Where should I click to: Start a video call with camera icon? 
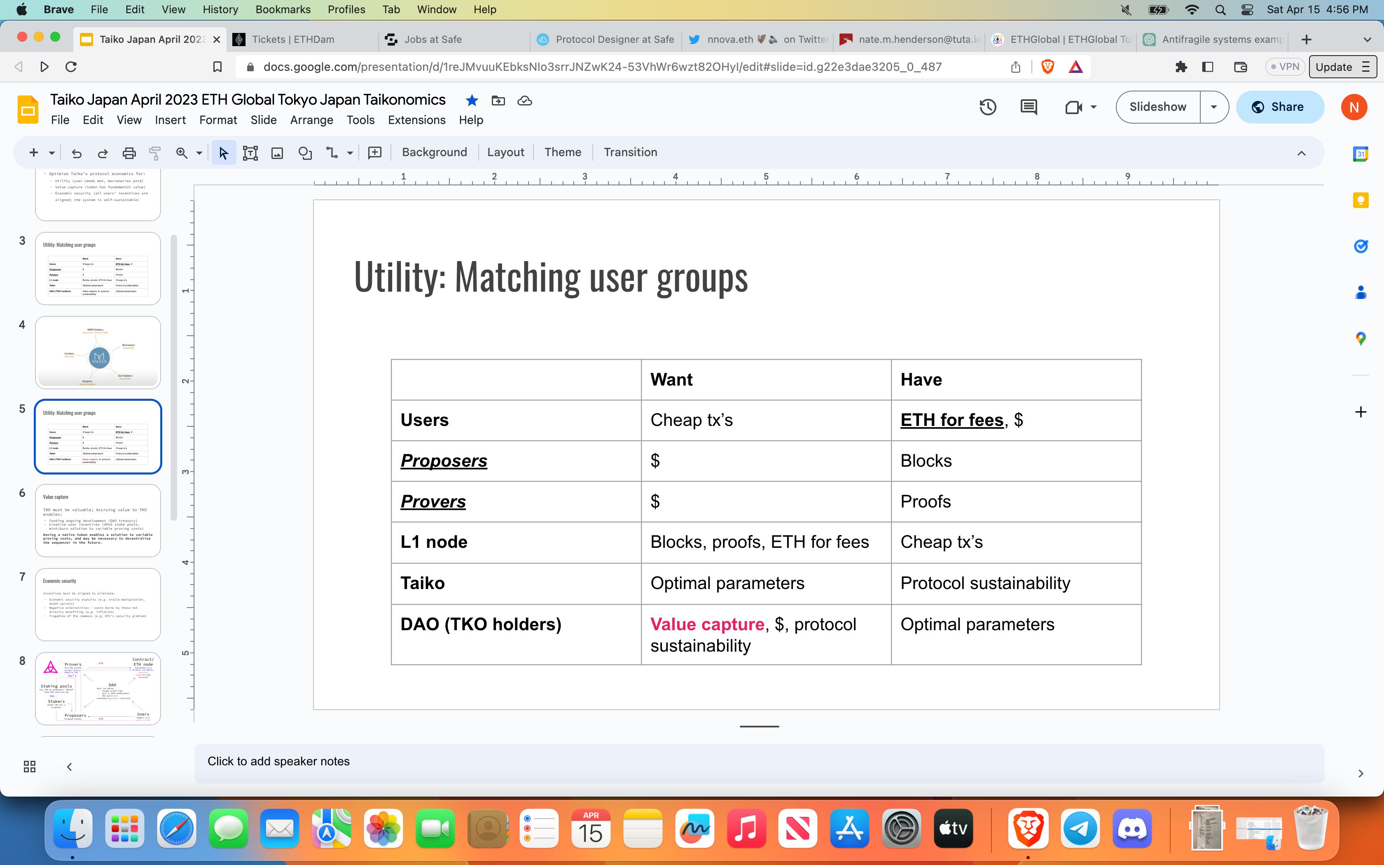click(1073, 107)
